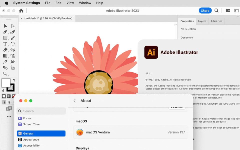This screenshot has height=150, width=240.
Task: Click the canvas scroll-up arrow
Action: 175,24
